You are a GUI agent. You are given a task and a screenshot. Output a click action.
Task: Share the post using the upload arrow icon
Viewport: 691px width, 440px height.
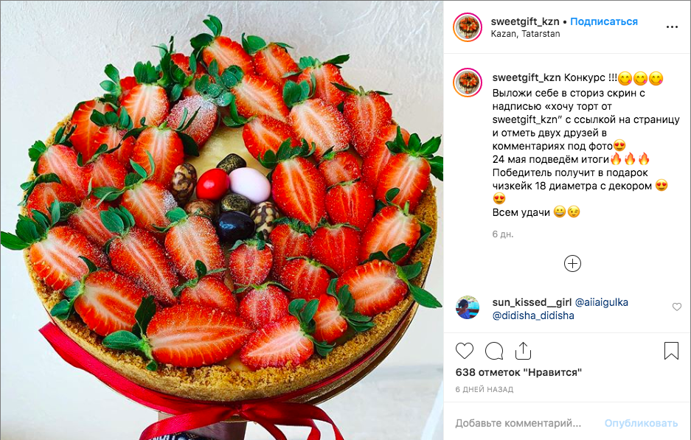pyautogui.click(x=523, y=351)
